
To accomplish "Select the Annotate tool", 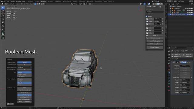I will (x=3, y=30).
